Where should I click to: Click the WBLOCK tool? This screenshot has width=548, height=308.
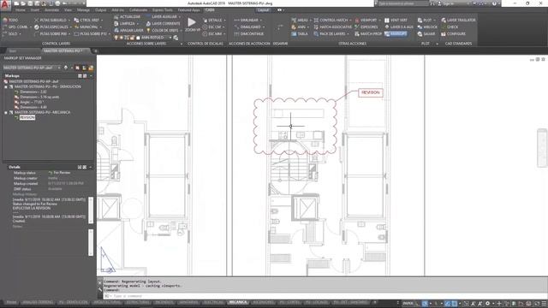point(427,27)
